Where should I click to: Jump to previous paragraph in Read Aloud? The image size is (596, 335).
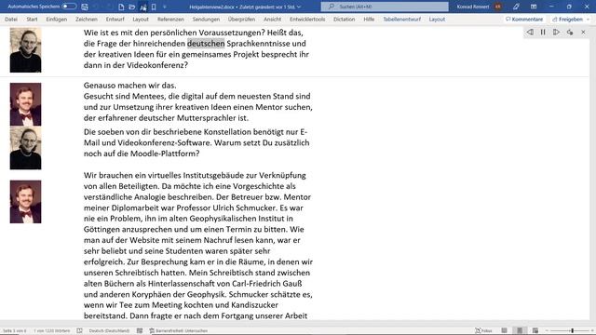[530, 33]
